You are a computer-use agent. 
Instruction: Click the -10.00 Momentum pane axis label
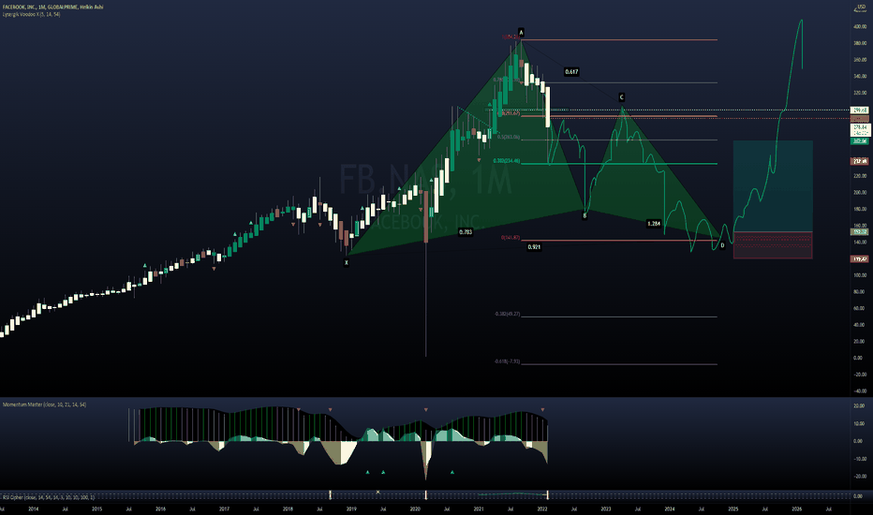[x=859, y=459]
